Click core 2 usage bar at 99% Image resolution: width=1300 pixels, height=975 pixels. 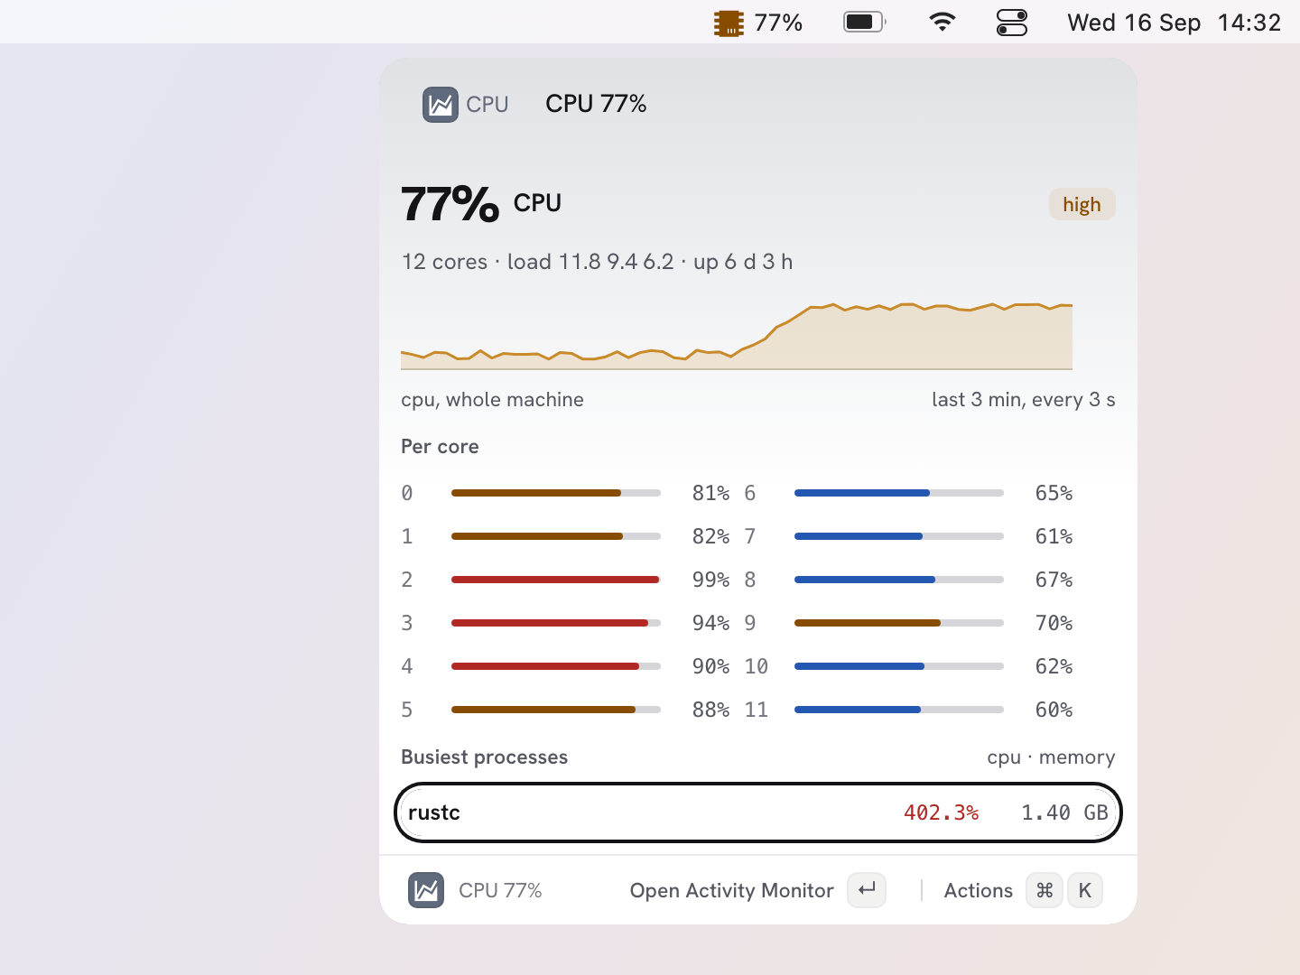pos(556,580)
